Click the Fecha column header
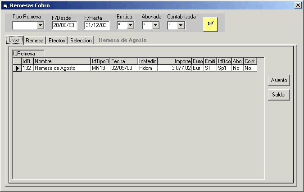 pos(124,61)
